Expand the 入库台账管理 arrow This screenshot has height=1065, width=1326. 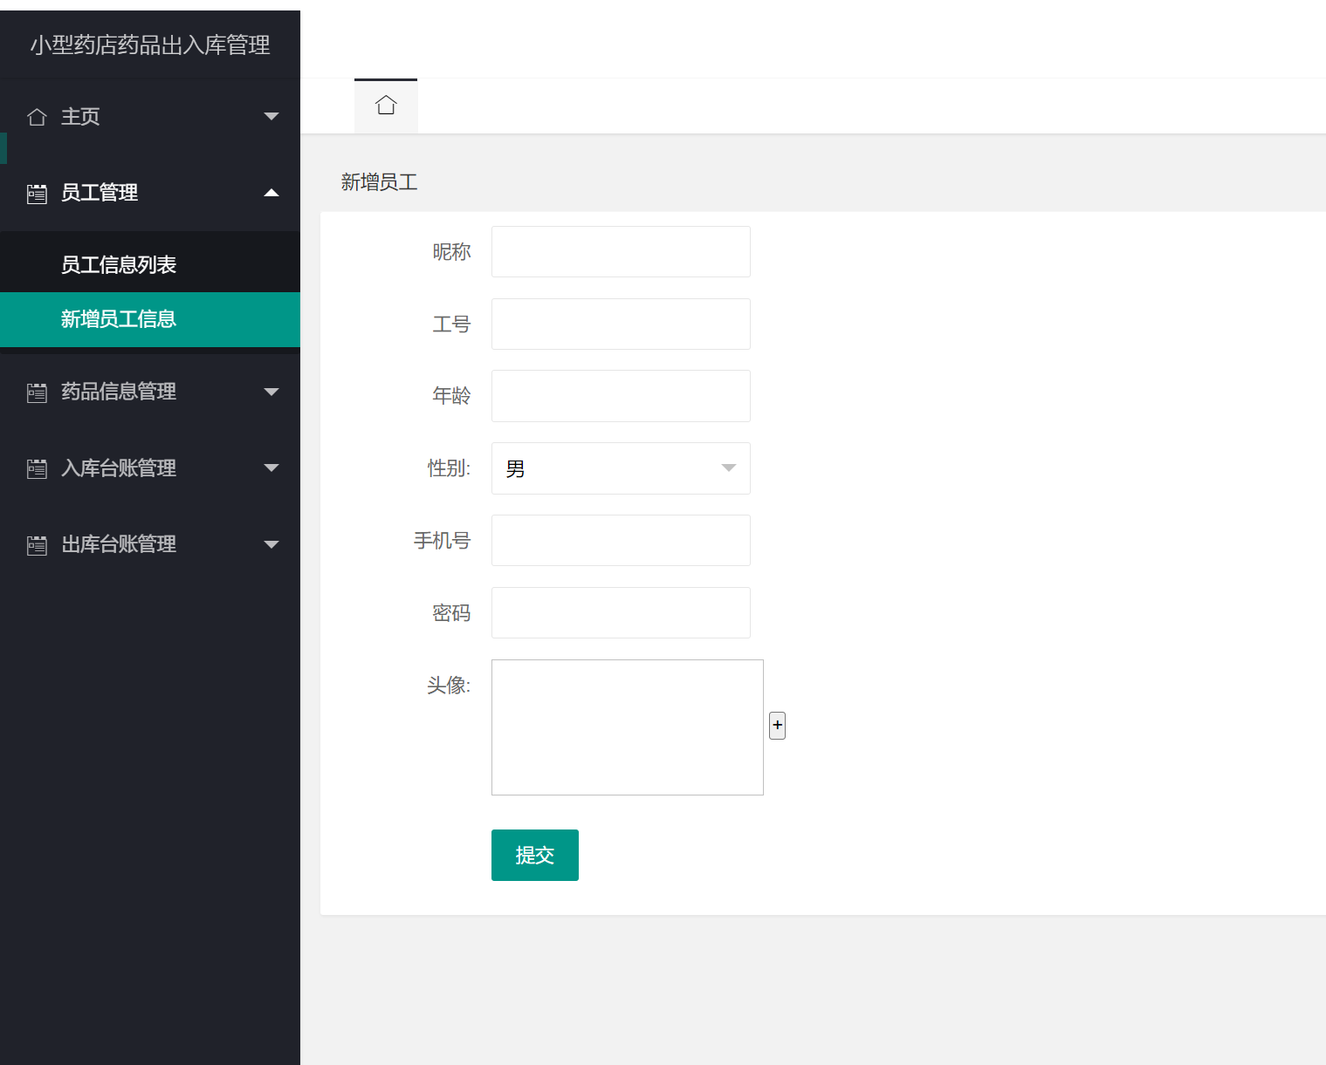coord(271,468)
